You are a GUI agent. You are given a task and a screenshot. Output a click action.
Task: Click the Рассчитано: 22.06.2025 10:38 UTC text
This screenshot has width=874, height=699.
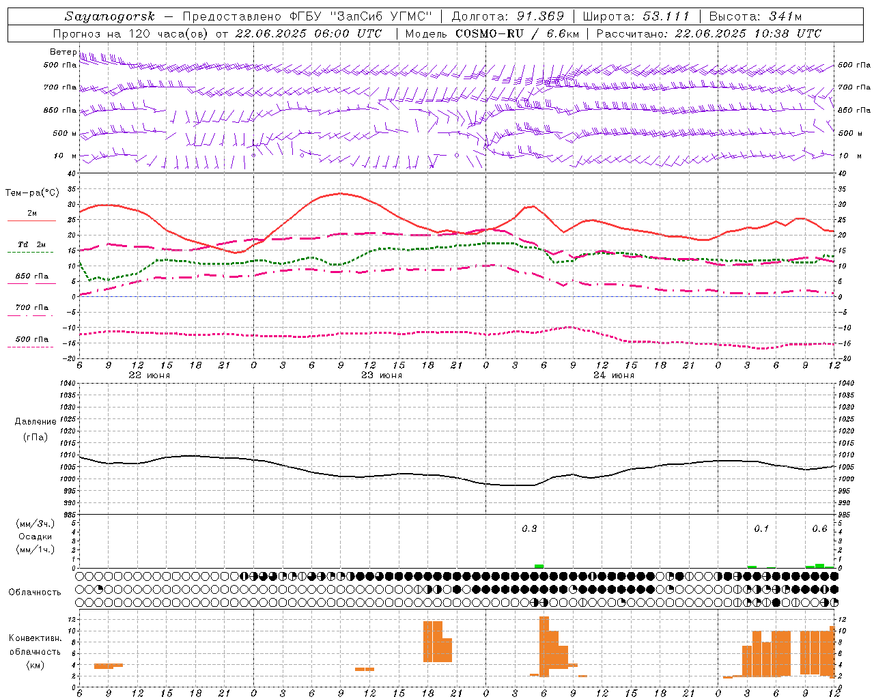pyautogui.click(x=709, y=33)
